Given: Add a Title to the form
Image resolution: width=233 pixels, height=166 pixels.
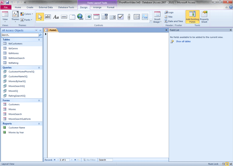Looking at the screenshot, I should 168,17.
